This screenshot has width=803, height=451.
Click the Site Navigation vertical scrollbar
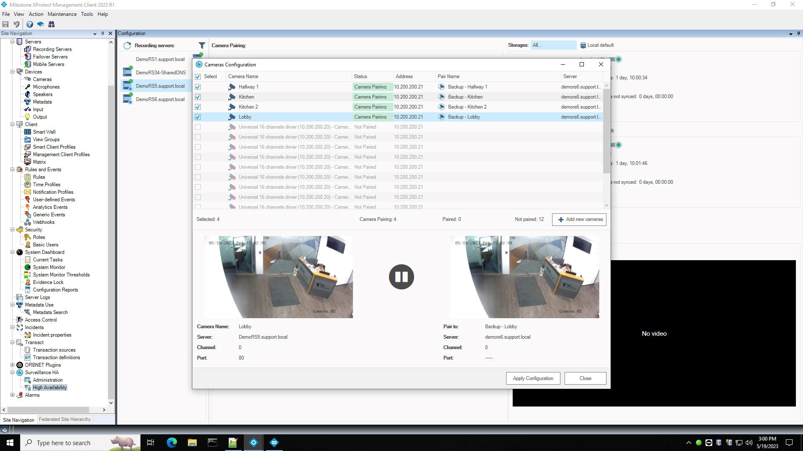pos(110,242)
